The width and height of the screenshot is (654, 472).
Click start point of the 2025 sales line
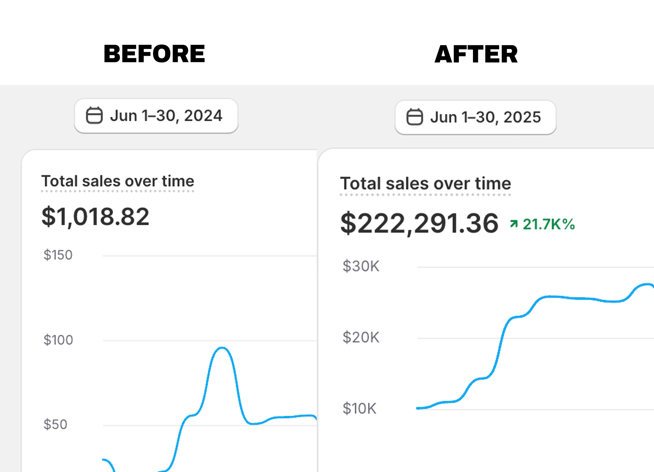pos(418,408)
